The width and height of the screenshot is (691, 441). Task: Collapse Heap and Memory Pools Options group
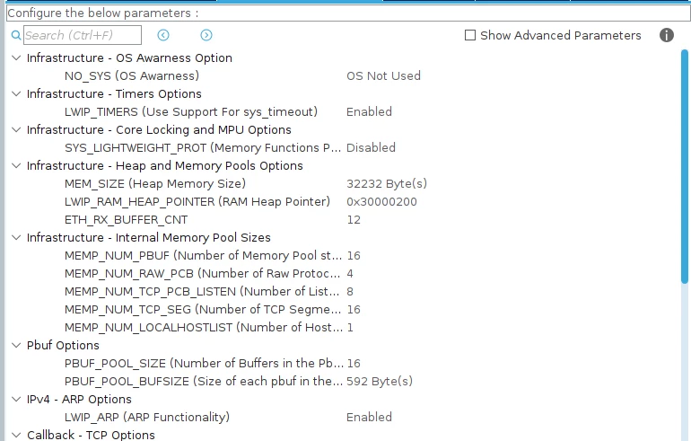(16, 166)
